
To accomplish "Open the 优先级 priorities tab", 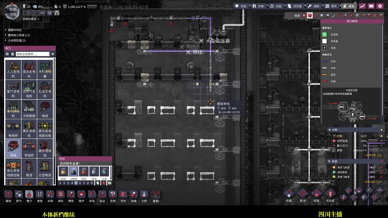I will (x=294, y=6).
